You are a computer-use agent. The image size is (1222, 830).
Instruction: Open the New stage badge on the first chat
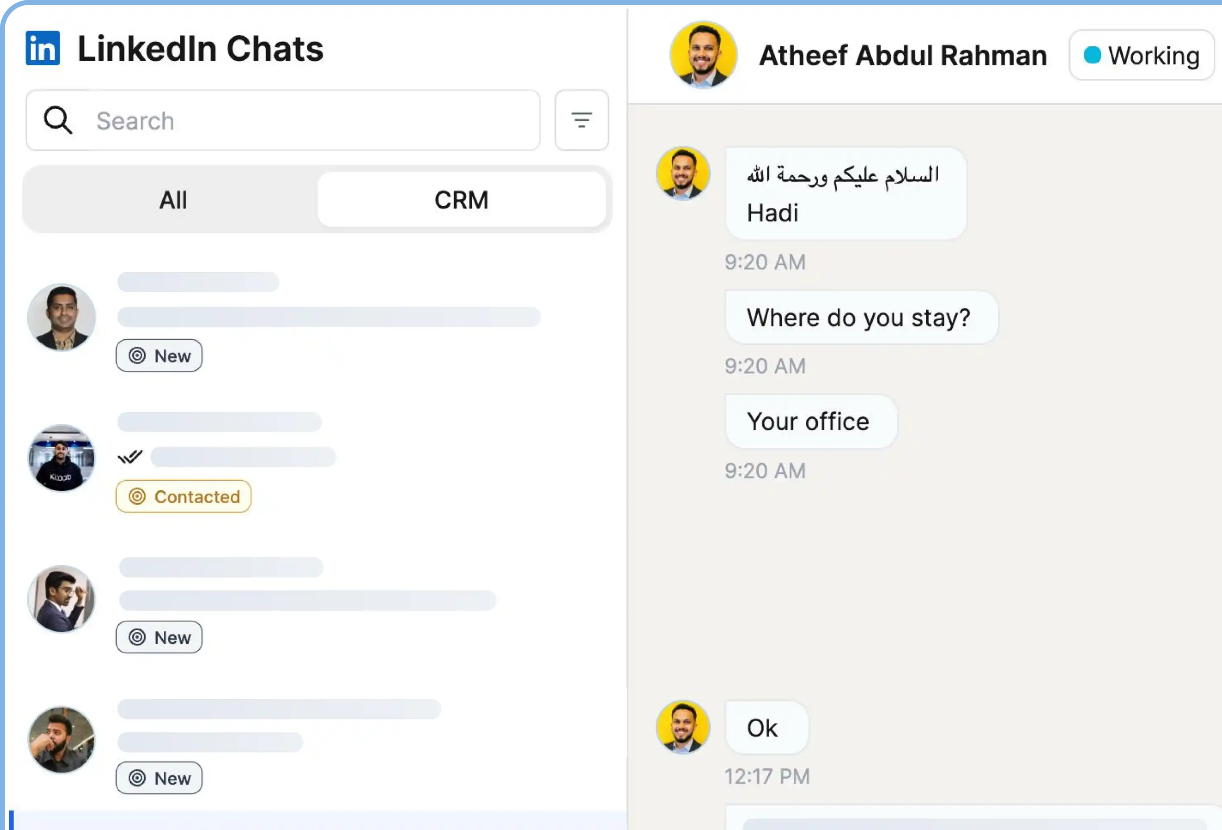click(159, 355)
